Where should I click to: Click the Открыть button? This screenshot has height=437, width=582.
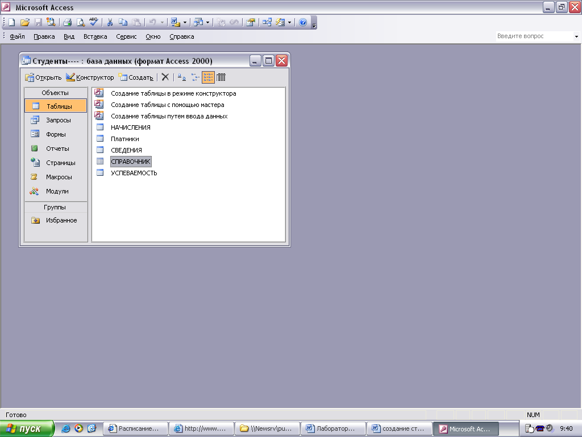click(x=43, y=77)
